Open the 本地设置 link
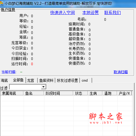 click(x=90, y=13)
